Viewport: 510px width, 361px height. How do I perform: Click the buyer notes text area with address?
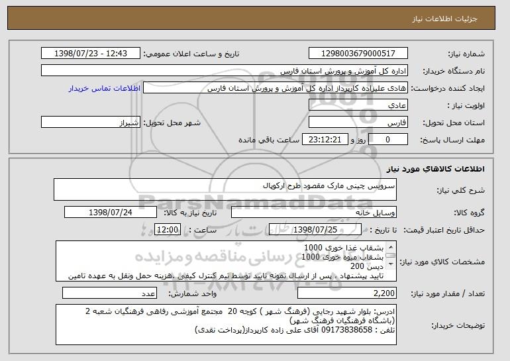click(x=226, y=325)
